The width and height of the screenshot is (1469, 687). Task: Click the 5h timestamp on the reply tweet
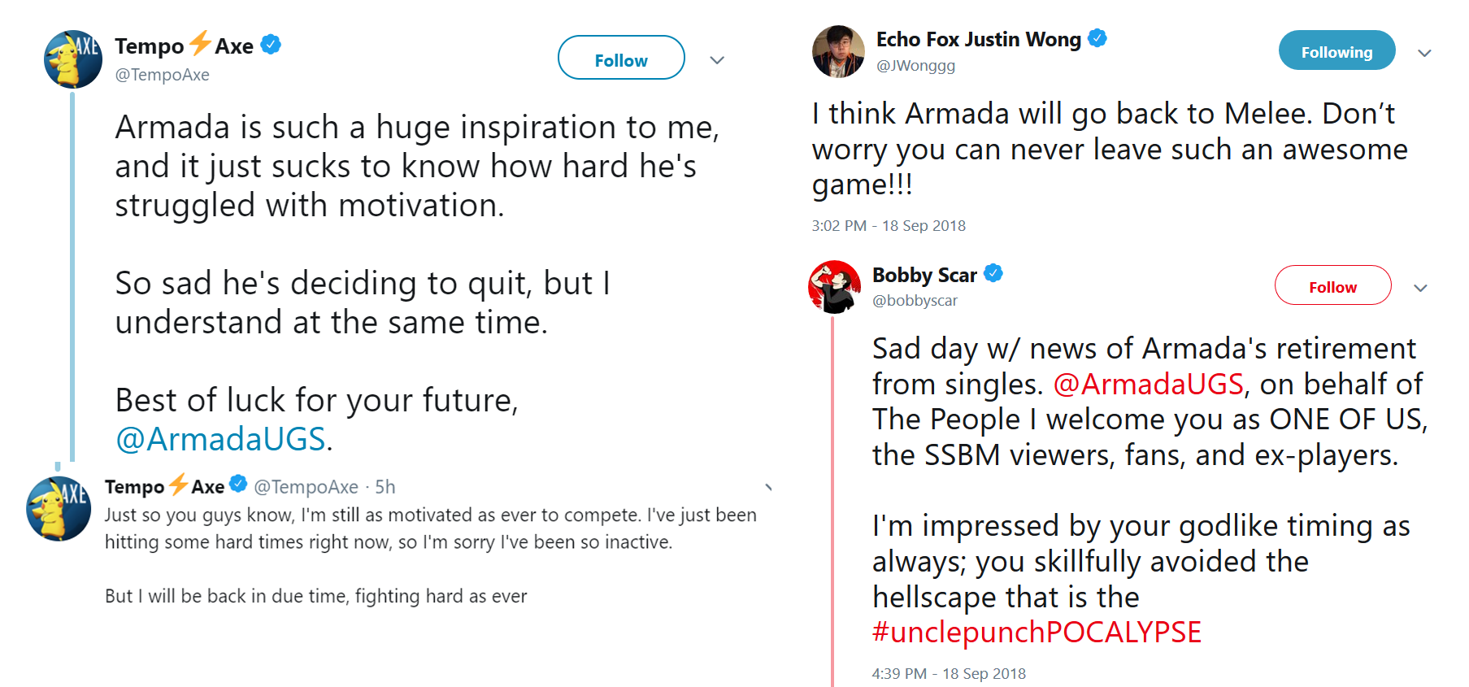tap(384, 486)
